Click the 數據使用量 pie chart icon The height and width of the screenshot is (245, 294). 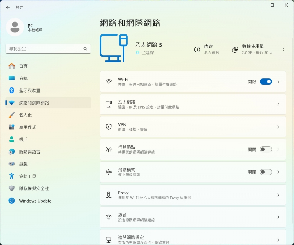(235, 50)
